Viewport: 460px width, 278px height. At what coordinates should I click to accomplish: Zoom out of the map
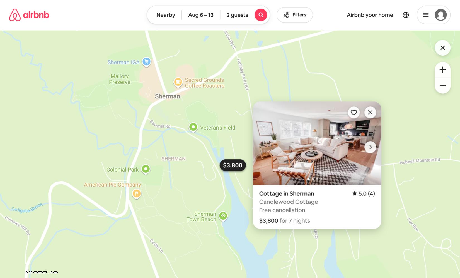tap(443, 86)
